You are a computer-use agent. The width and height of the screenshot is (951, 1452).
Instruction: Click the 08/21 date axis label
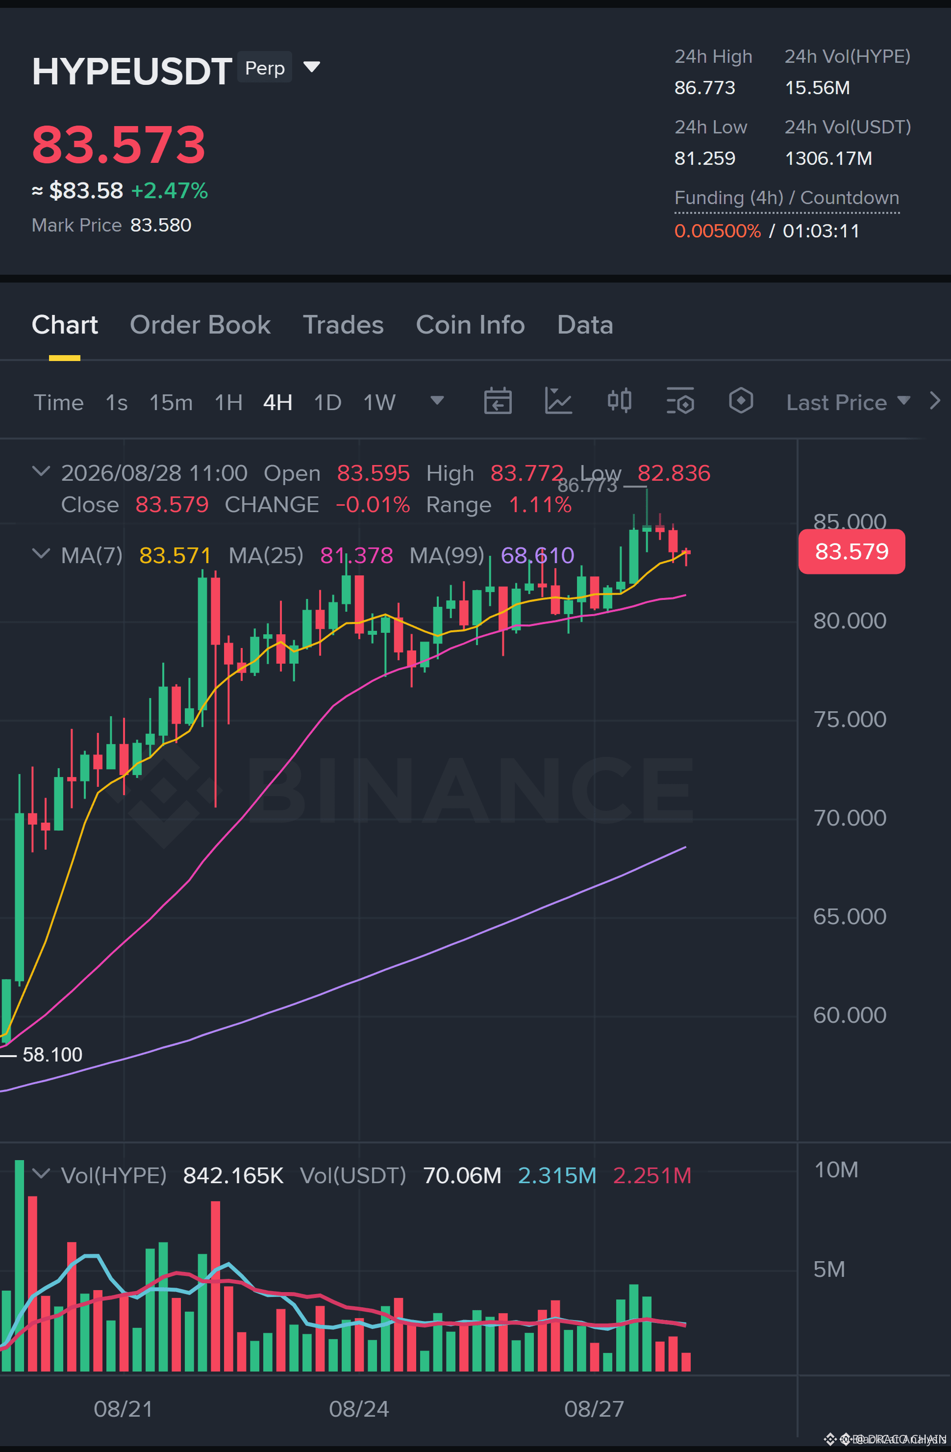pos(123,1409)
